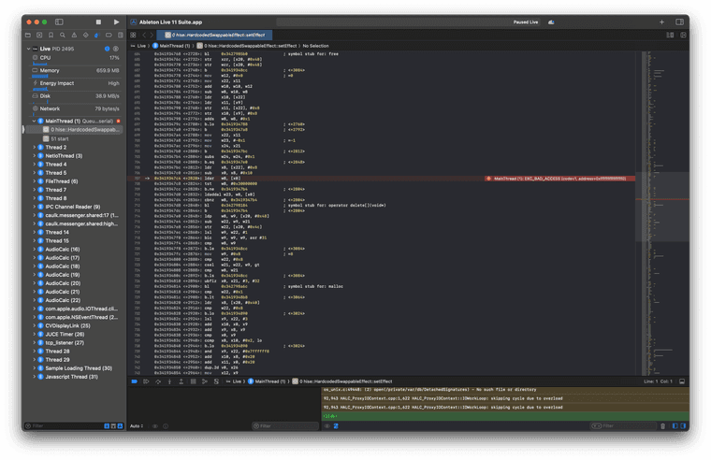Stop the running debug session
Image resolution: width=711 pixels, height=460 pixels.
[x=98, y=22]
